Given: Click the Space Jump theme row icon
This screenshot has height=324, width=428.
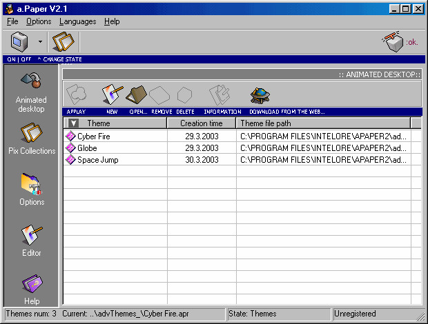Looking at the screenshot, I should pos(70,160).
